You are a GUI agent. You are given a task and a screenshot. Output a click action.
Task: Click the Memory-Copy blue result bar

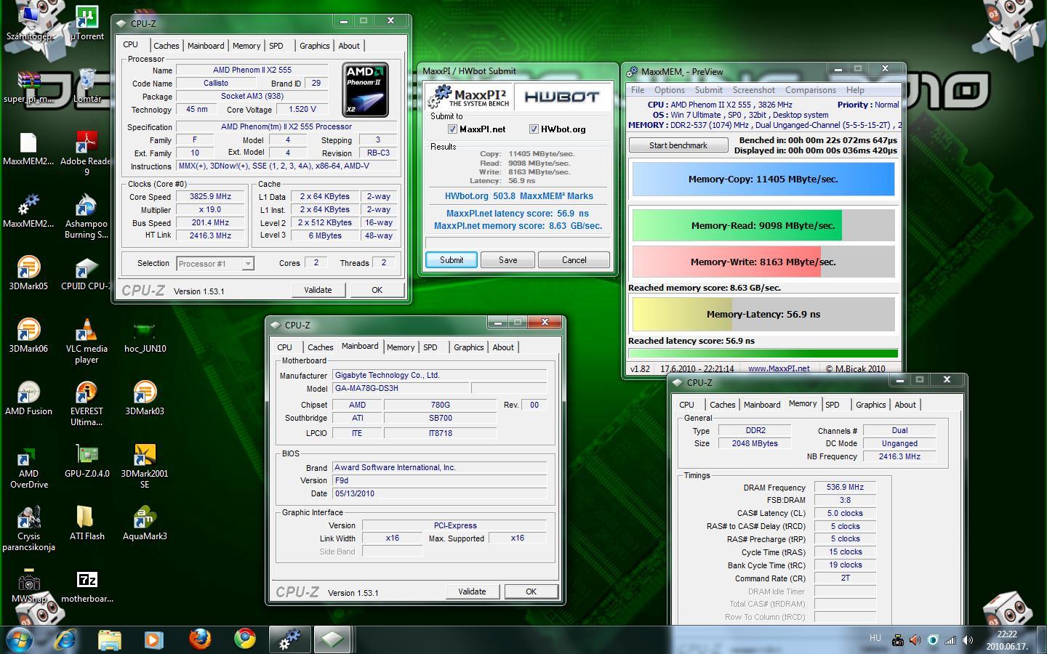point(763,179)
